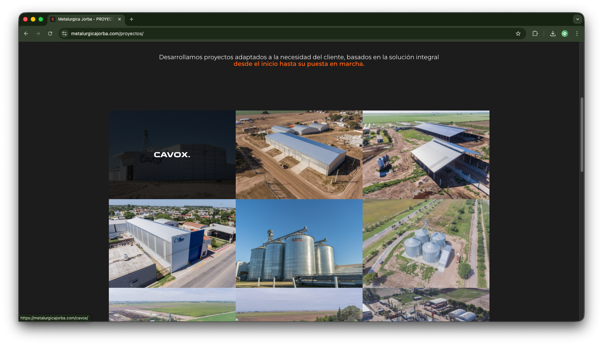
Task: Open the aerial four-silo plant photo
Action: coord(426,243)
